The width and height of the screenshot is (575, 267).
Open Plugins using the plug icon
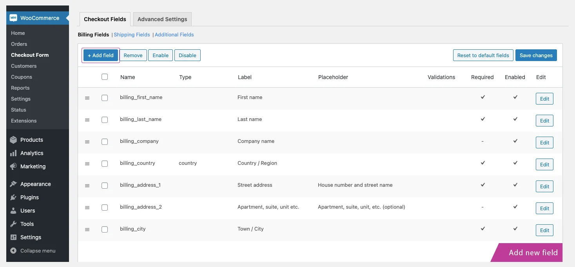(x=13, y=197)
